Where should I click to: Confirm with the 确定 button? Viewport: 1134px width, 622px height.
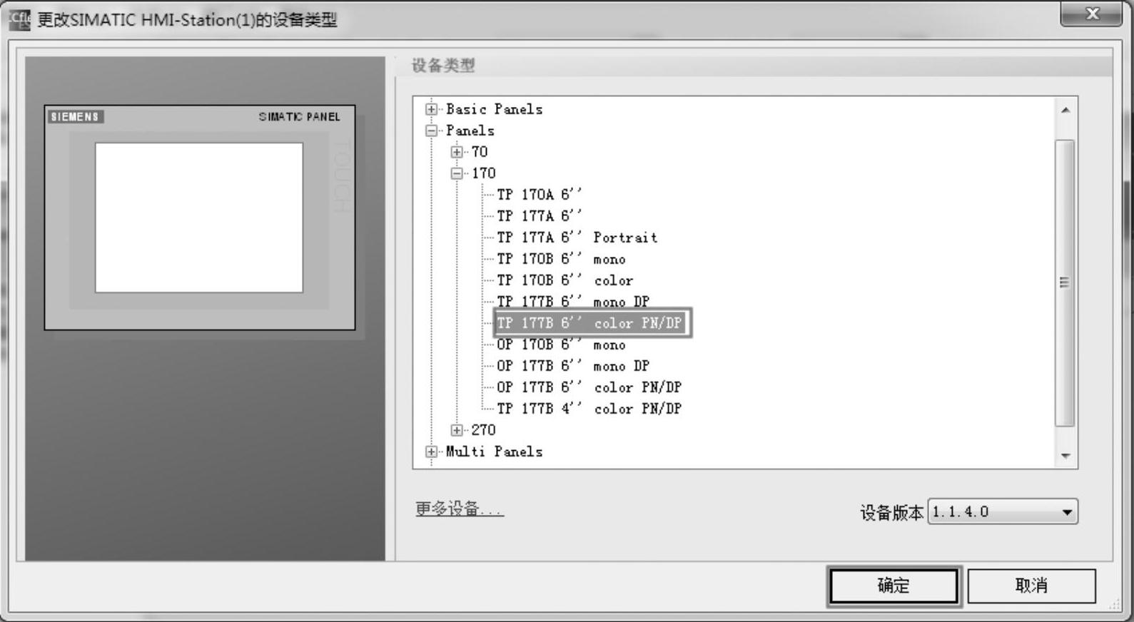coord(893,586)
